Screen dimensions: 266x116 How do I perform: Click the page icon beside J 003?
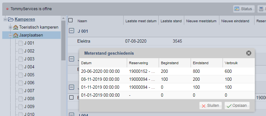pos(20,59)
